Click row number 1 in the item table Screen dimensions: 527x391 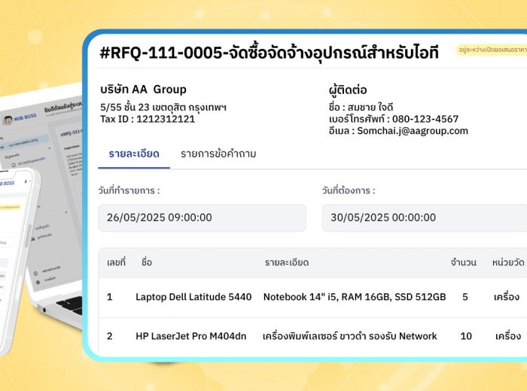click(x=110, y=297)
